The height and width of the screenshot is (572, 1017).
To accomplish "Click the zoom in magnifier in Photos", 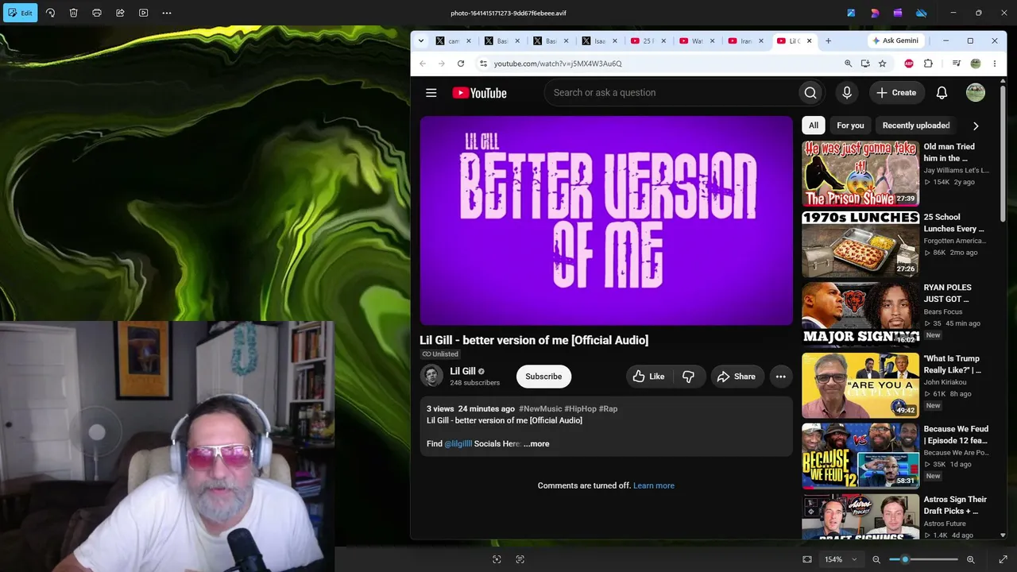I will (971, 559).
